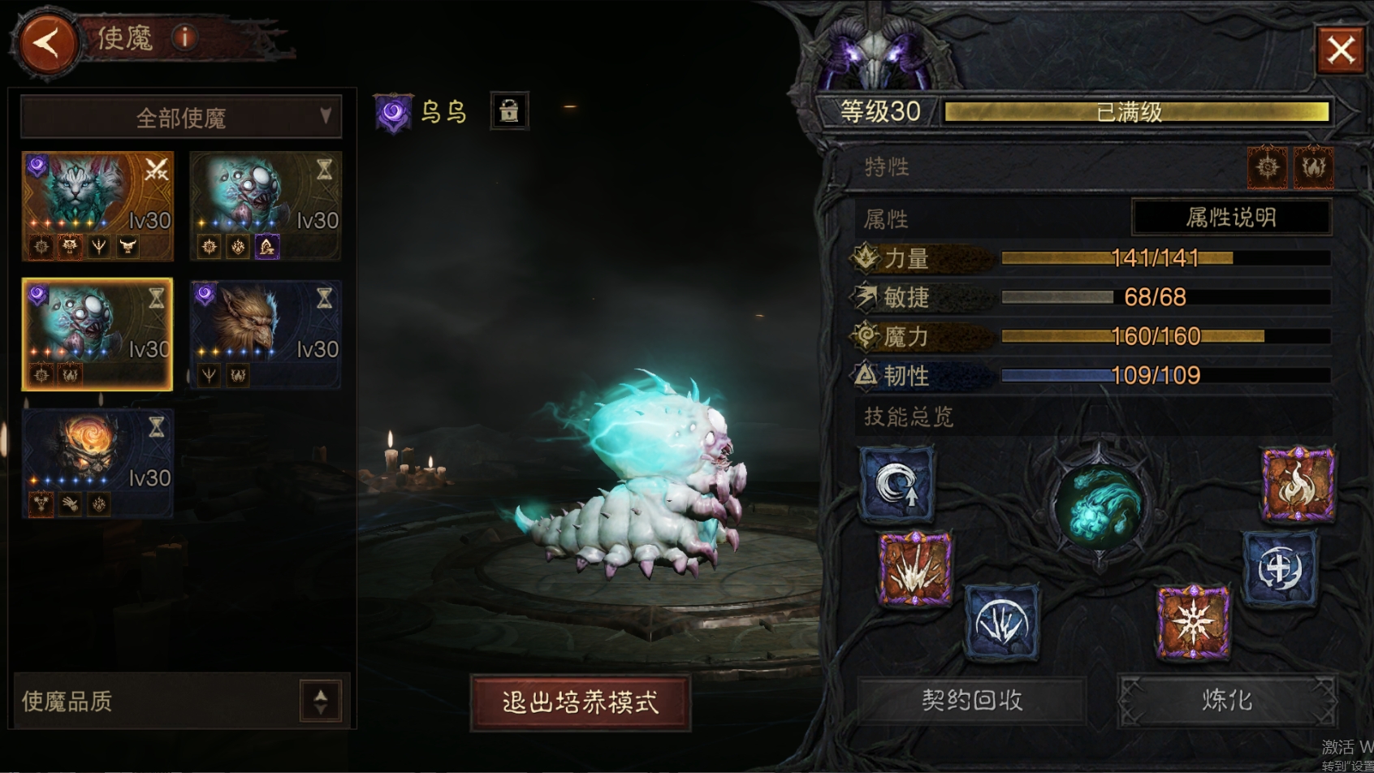Toggle the lock icon next to 乌乌
The height and width of the screenshot is (773, 1374).
509,111
